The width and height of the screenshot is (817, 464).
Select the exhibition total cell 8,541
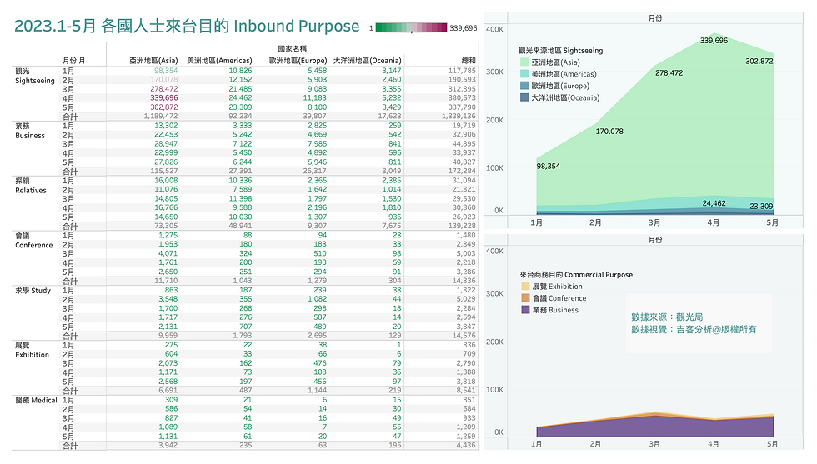(466, 391)
